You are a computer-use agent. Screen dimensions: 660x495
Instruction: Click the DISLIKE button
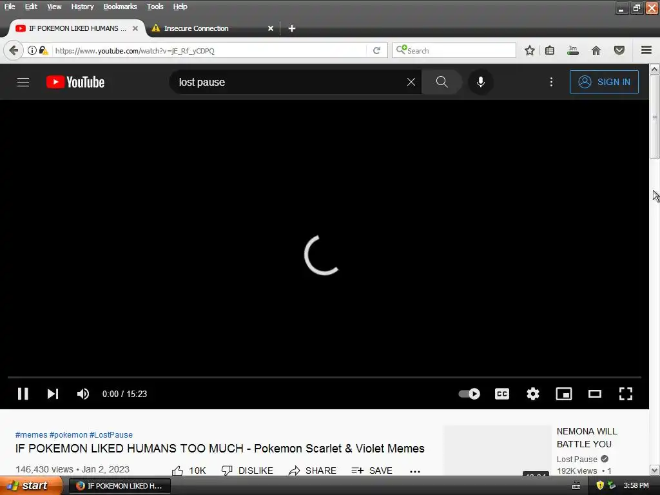pyautogui.click(x=247, y=470)
